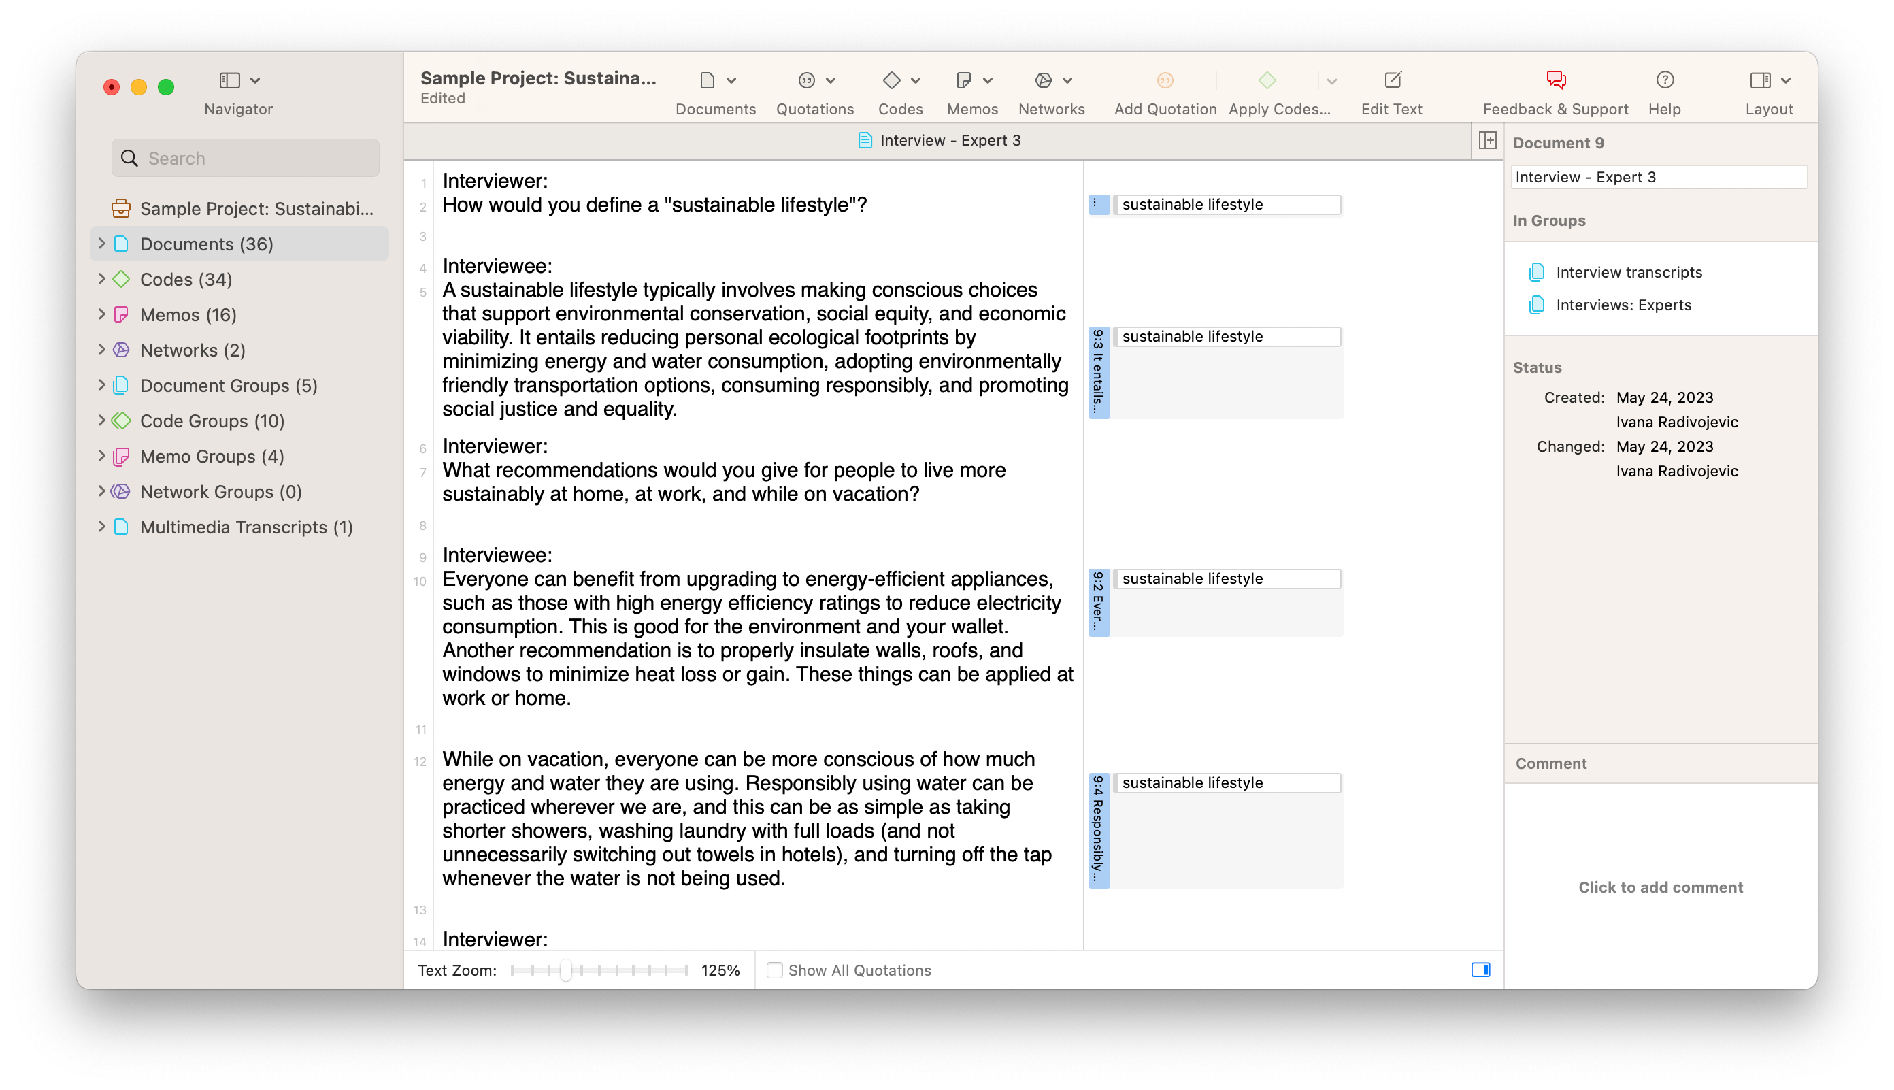Open the Layout dropdown arrow

pos(1787,81)
